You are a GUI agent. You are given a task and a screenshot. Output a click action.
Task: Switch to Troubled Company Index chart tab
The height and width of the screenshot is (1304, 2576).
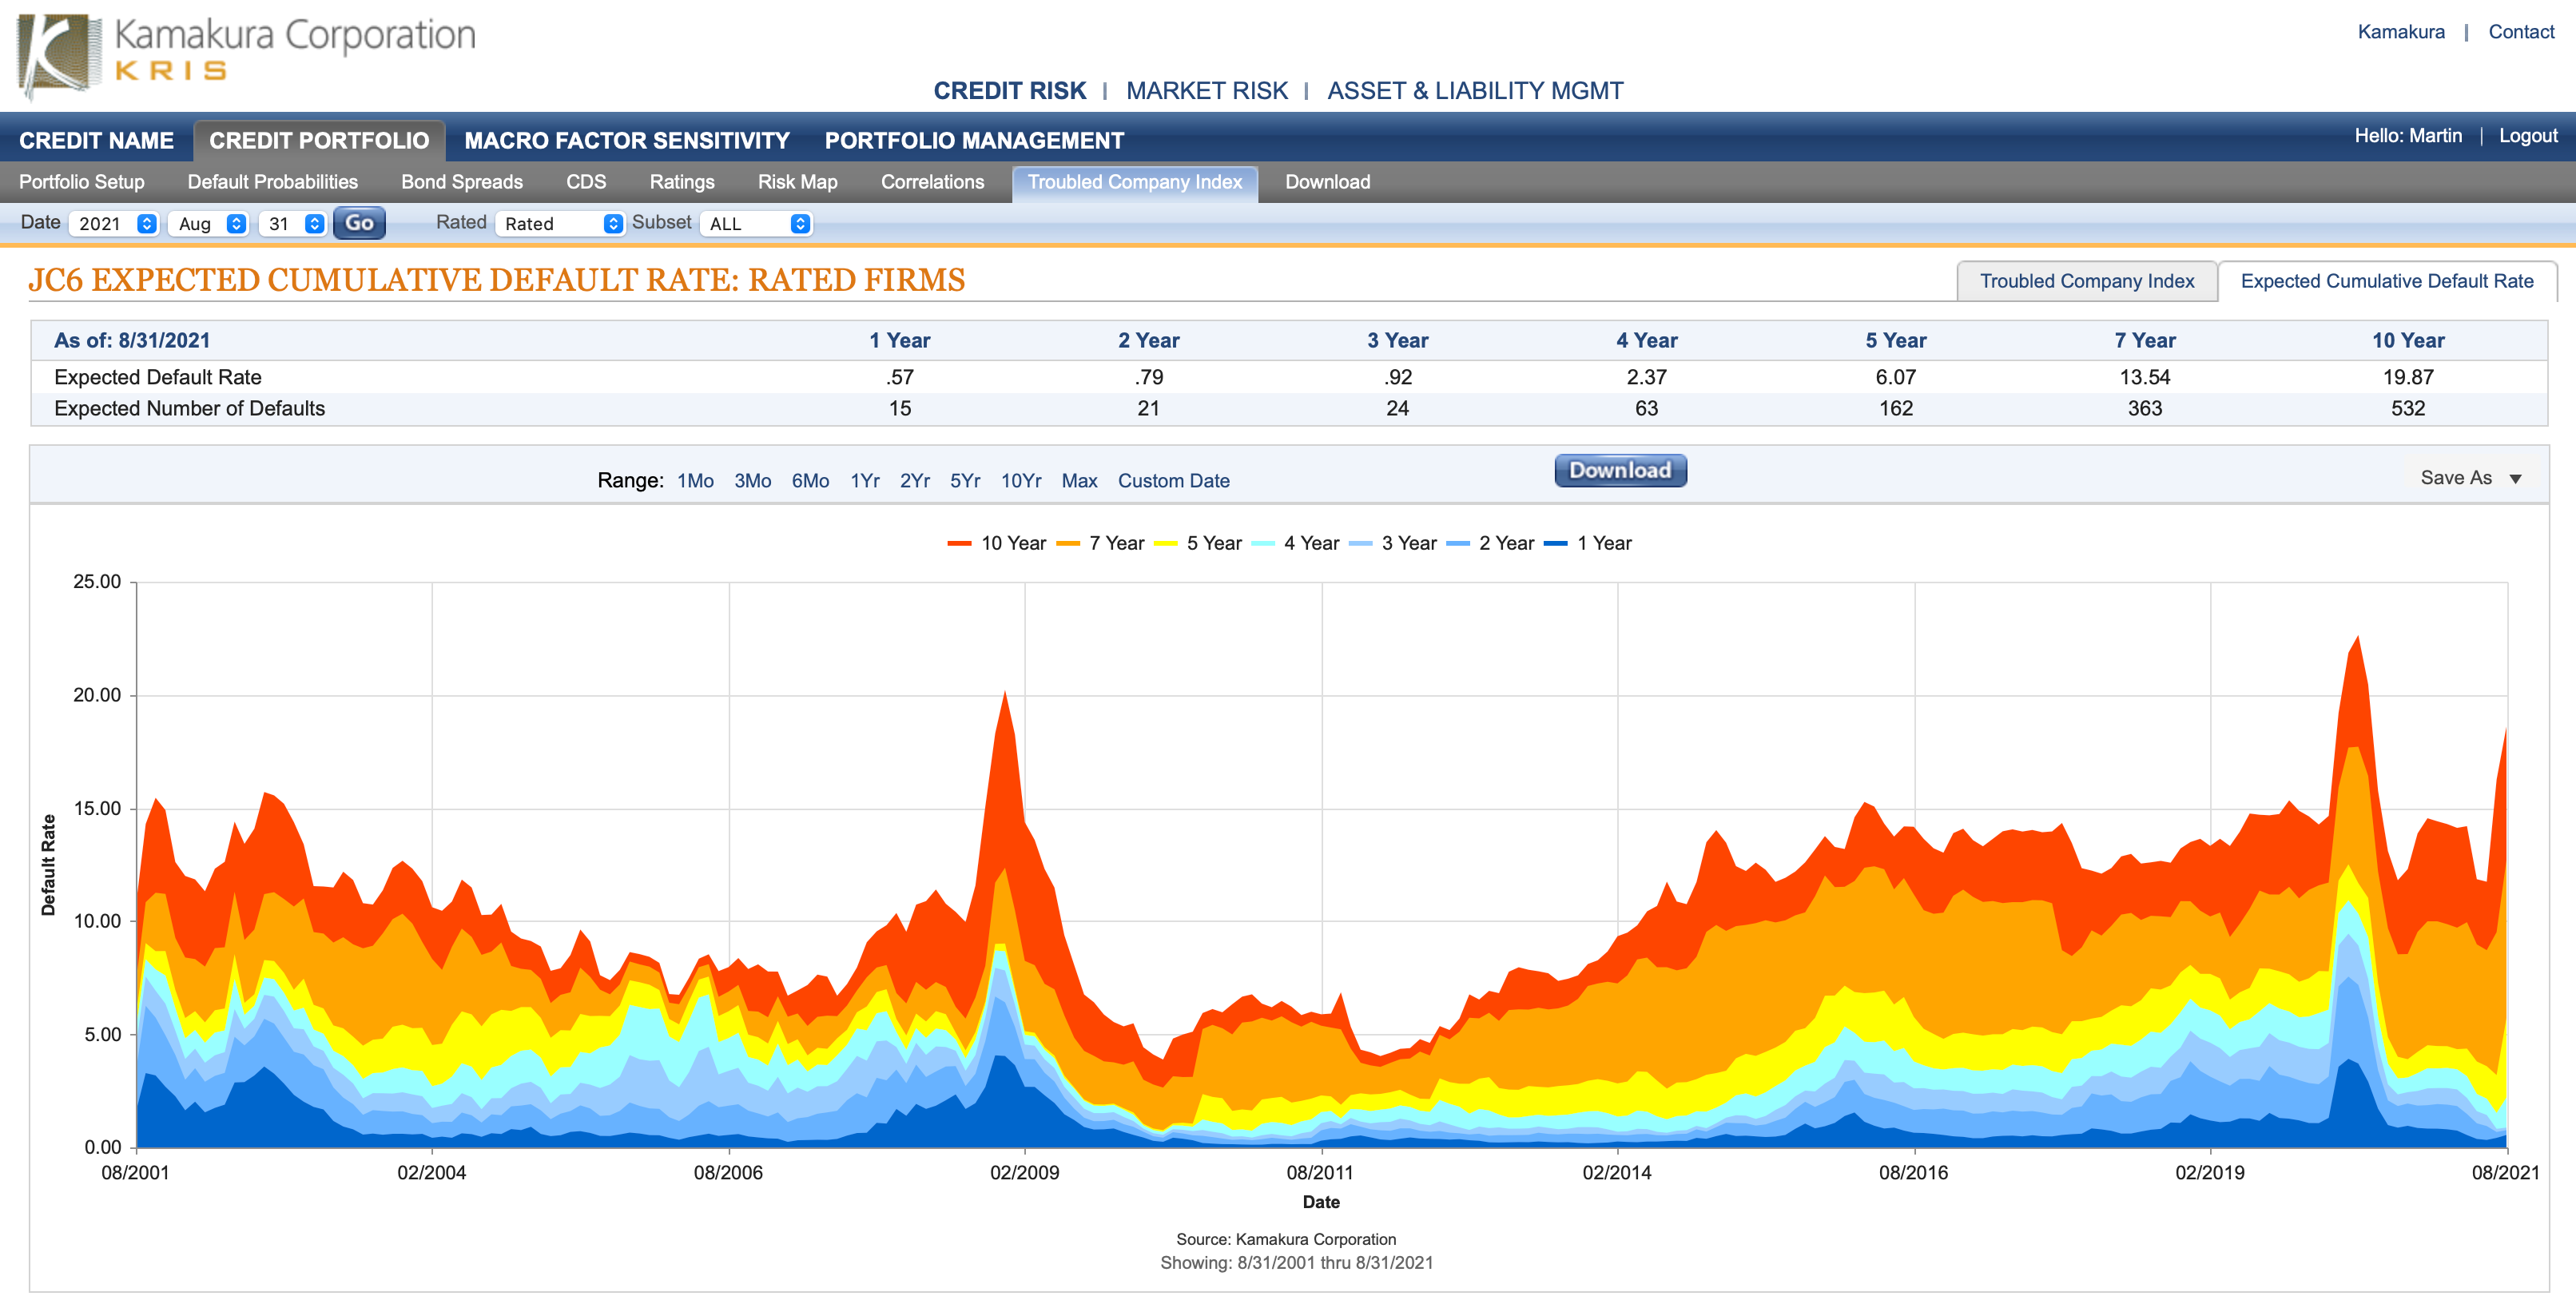pyautogui.click(x=2087, y=281)
